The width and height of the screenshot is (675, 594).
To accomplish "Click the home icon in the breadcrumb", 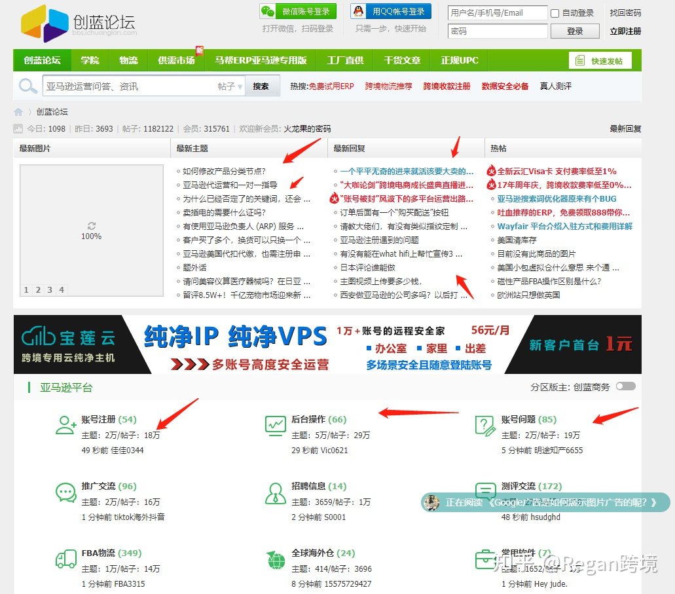I will pos(18,111).
